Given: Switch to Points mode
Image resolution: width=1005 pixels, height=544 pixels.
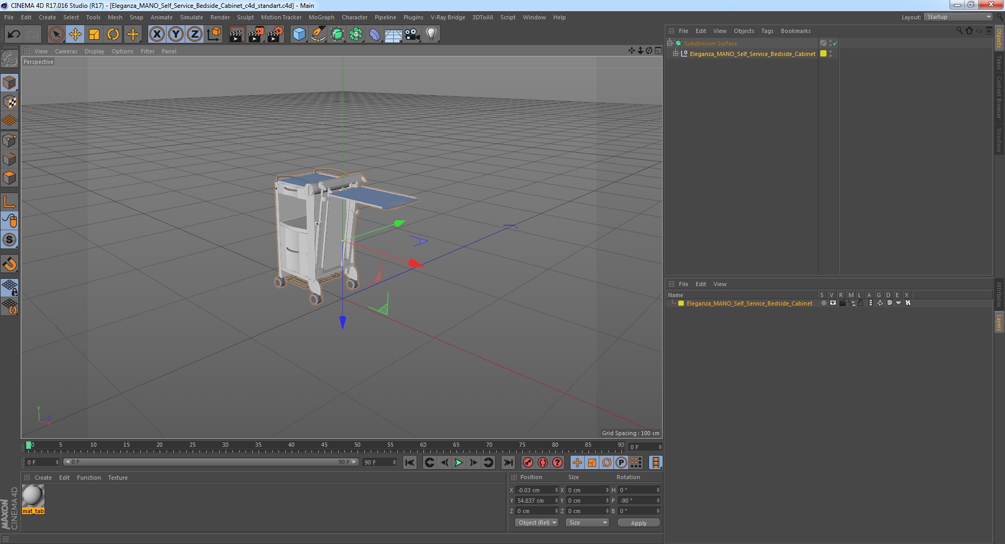Looking at the screenshot, I should (x=9, y=140).
